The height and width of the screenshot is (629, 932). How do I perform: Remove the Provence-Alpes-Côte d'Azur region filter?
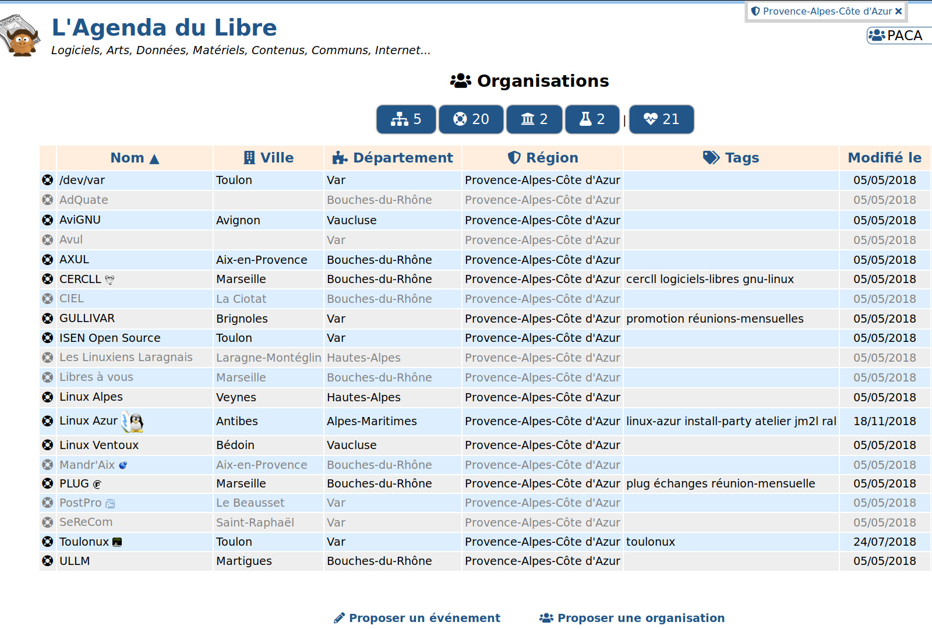[x=898, y=11]
